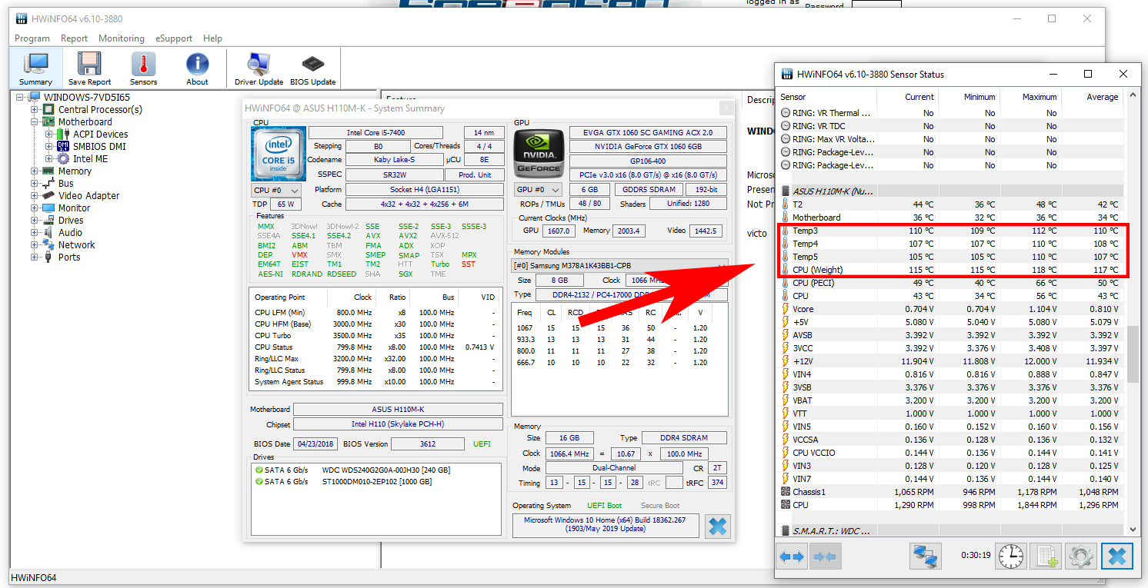
Task: Click the Average column header
Action: click(1093, 97)
